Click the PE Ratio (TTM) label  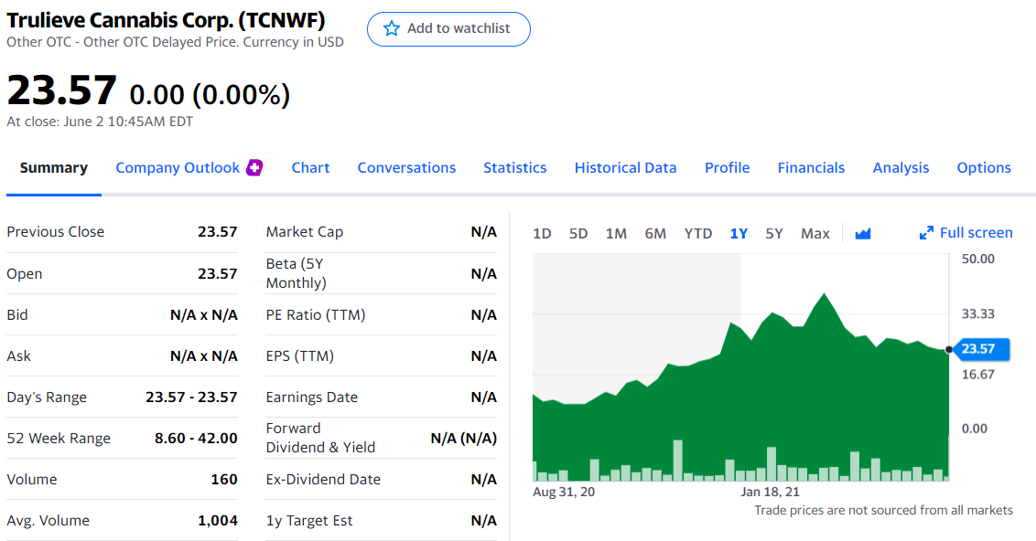click(x=315, y=314)
